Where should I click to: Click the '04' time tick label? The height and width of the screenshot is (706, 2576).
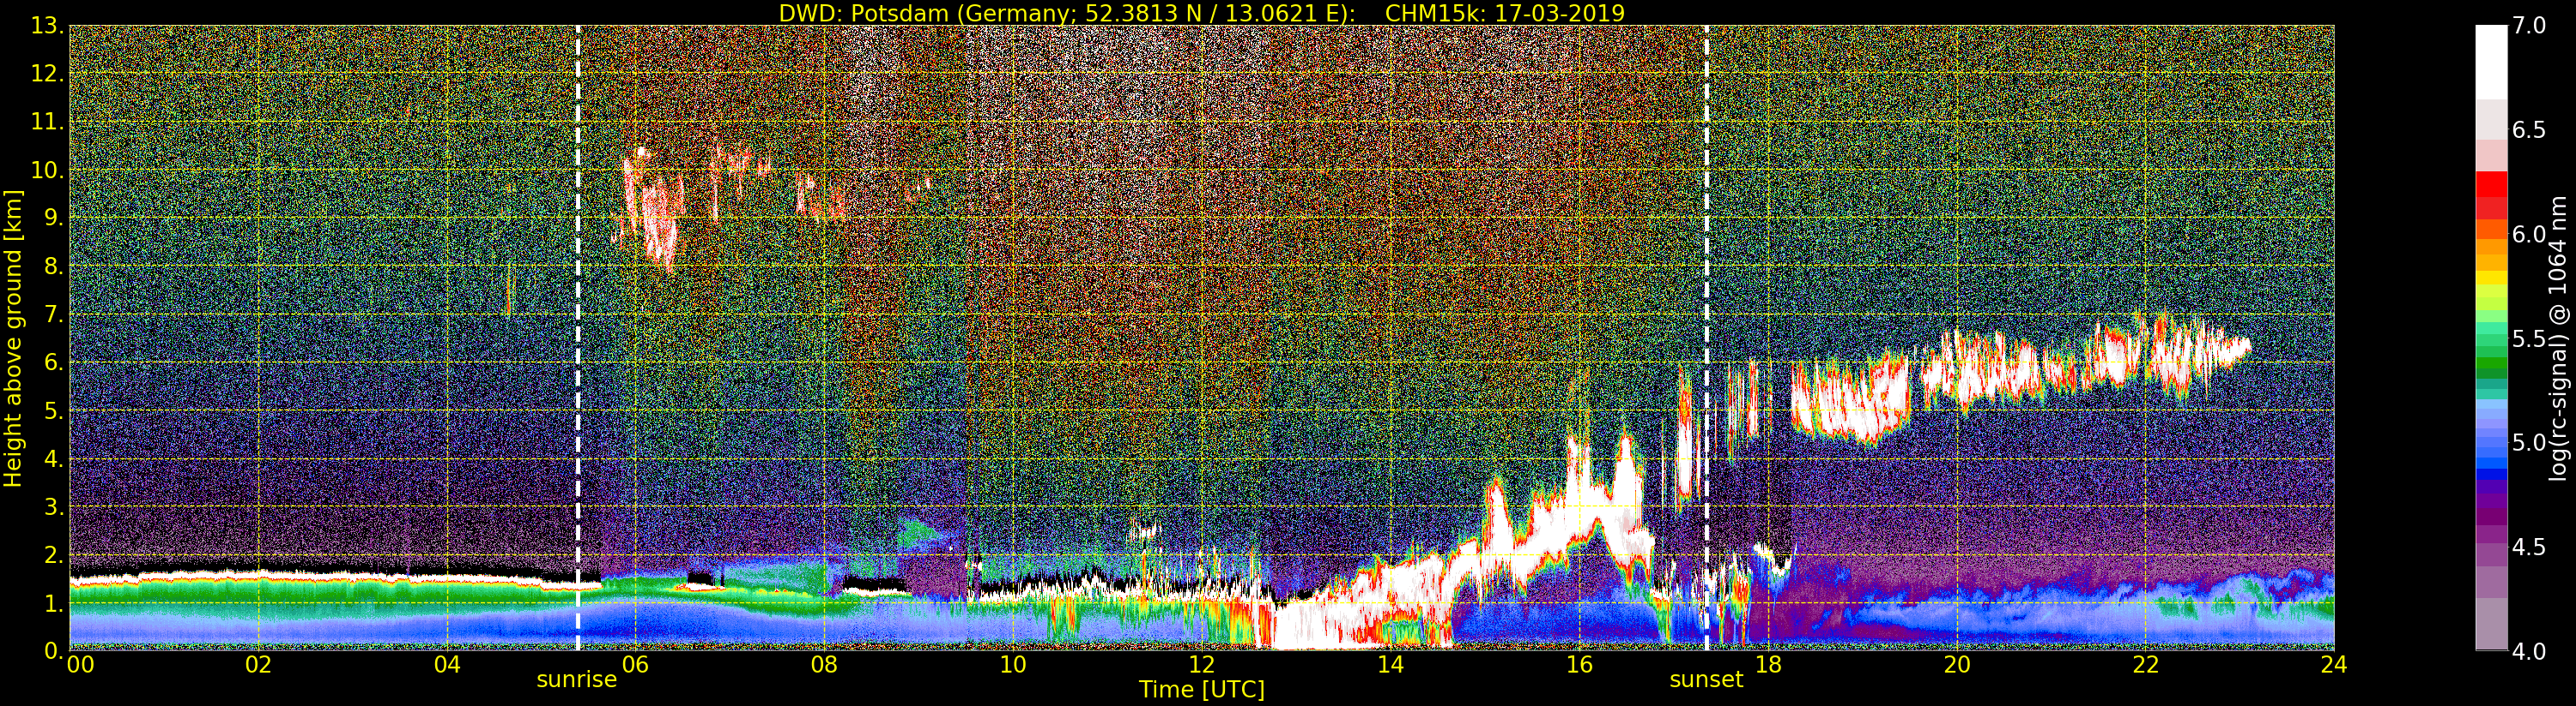(447, 664)
